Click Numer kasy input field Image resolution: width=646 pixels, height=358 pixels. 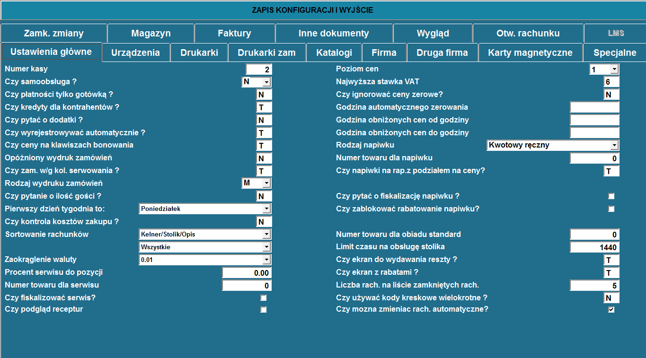click(x=259, y=70)
